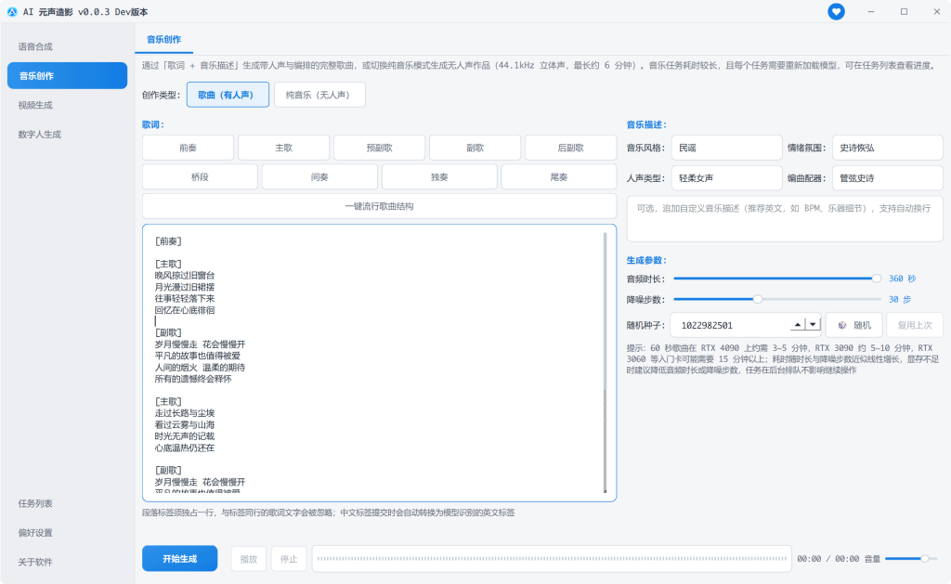Open 人声类型 dropdown showing 轻柔女声
The height and width of the screenshot is (584, 951).
726,177
